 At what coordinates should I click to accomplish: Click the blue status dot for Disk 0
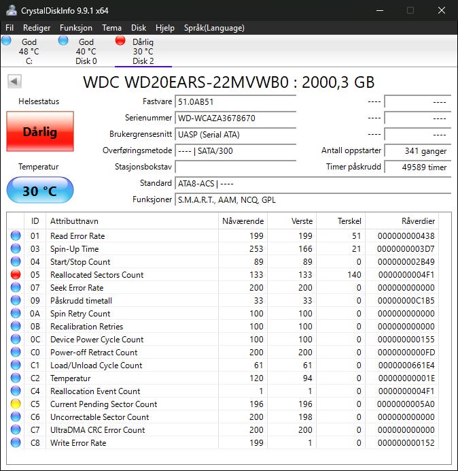(63, 41)
